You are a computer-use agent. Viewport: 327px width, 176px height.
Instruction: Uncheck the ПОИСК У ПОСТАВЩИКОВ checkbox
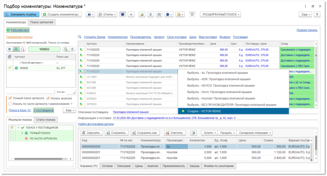[12, 128]
